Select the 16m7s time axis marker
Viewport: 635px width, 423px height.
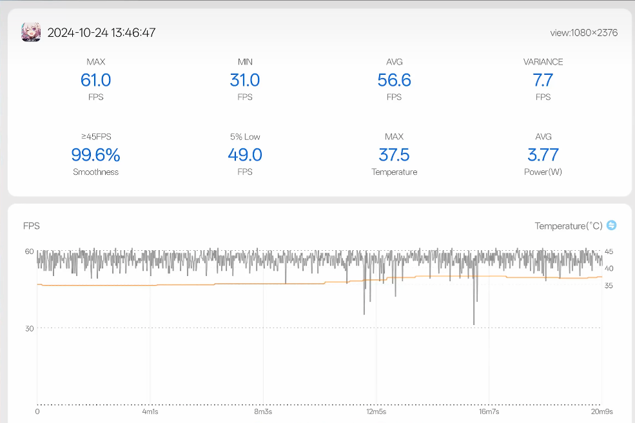(489, 411)
